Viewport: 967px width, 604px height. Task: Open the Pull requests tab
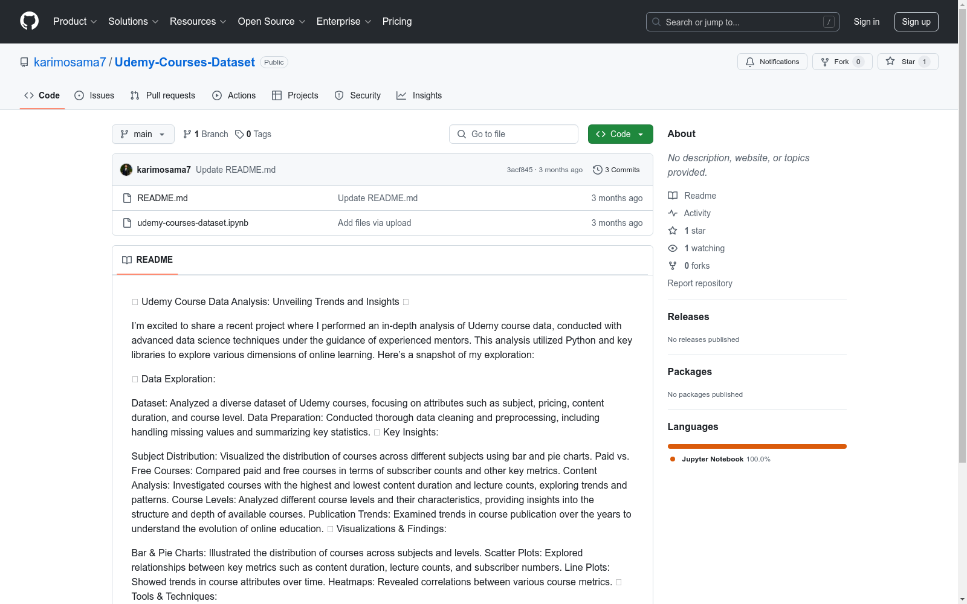coord(163,95)
